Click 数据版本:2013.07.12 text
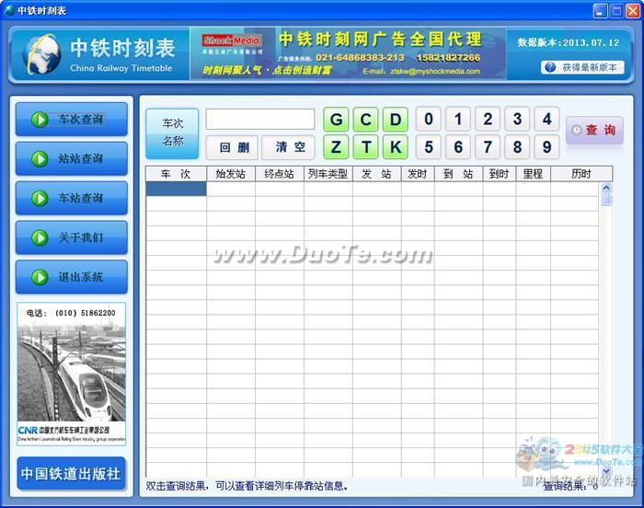Screen dimensions: 644x508 click(x=568, y=42)
